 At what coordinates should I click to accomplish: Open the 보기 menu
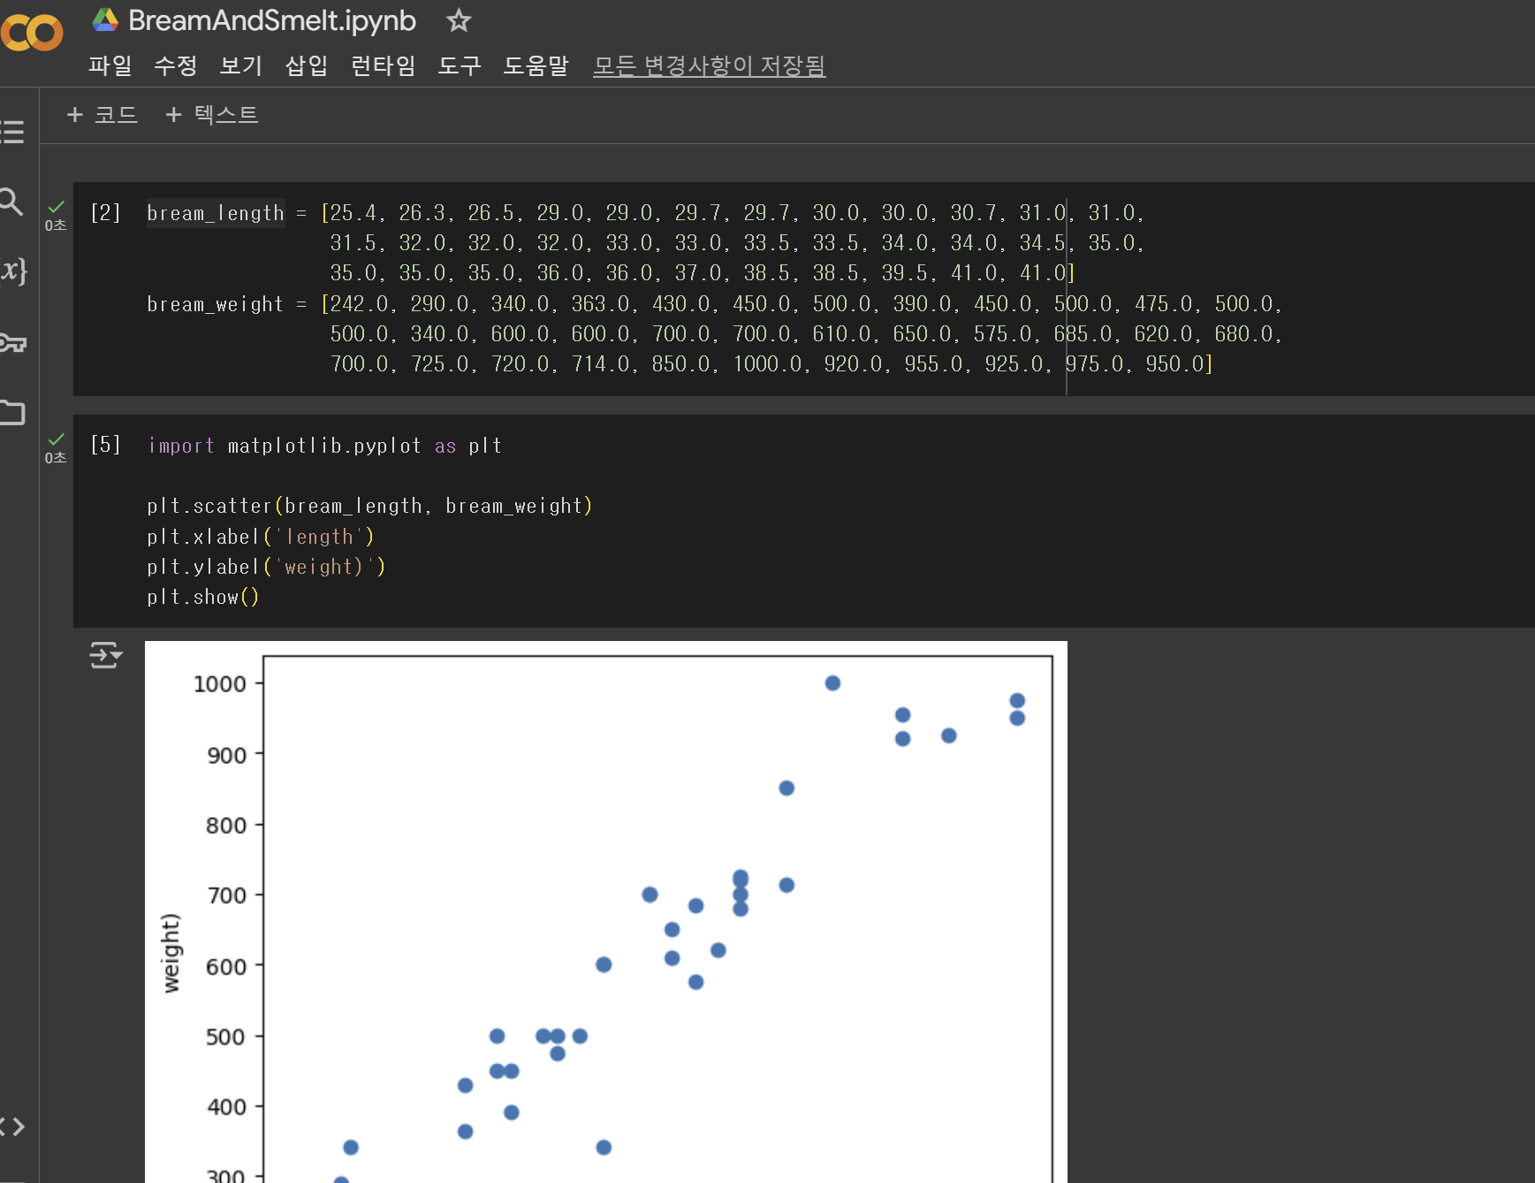pyautogui.click(x=241, y=65)
